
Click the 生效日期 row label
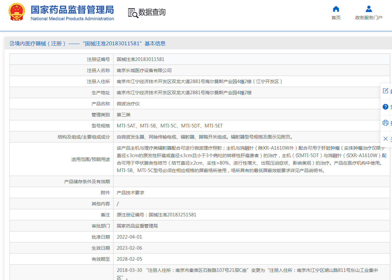coord(101,248)
